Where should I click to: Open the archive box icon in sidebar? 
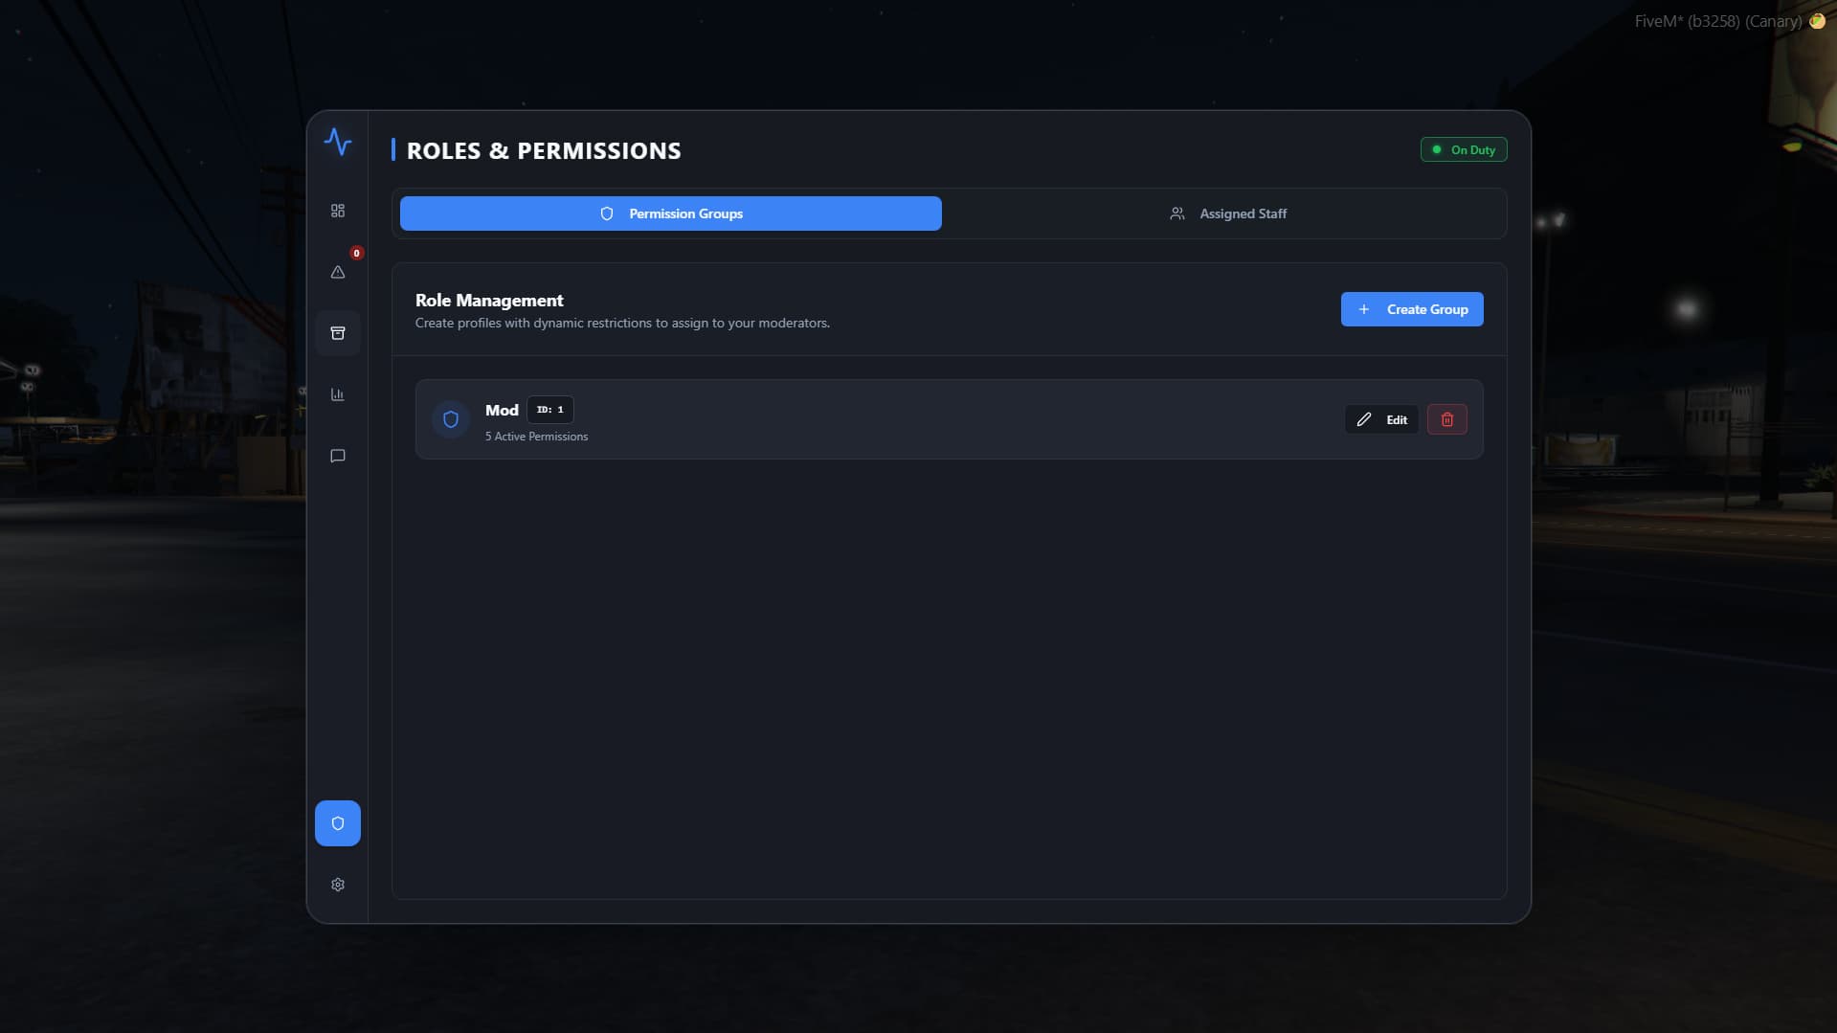(338, 333)
